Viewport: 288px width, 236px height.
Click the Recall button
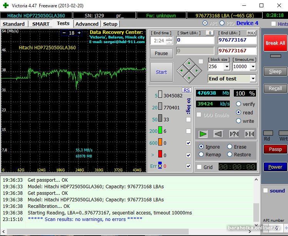coord(275,88)
